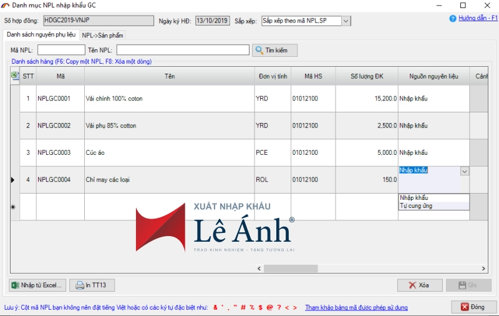The width and height of the screenshot is (499, 316).
Task: Open Tham khảo bảng mã được phép sử dụng link
Action: tap(356, 307)
